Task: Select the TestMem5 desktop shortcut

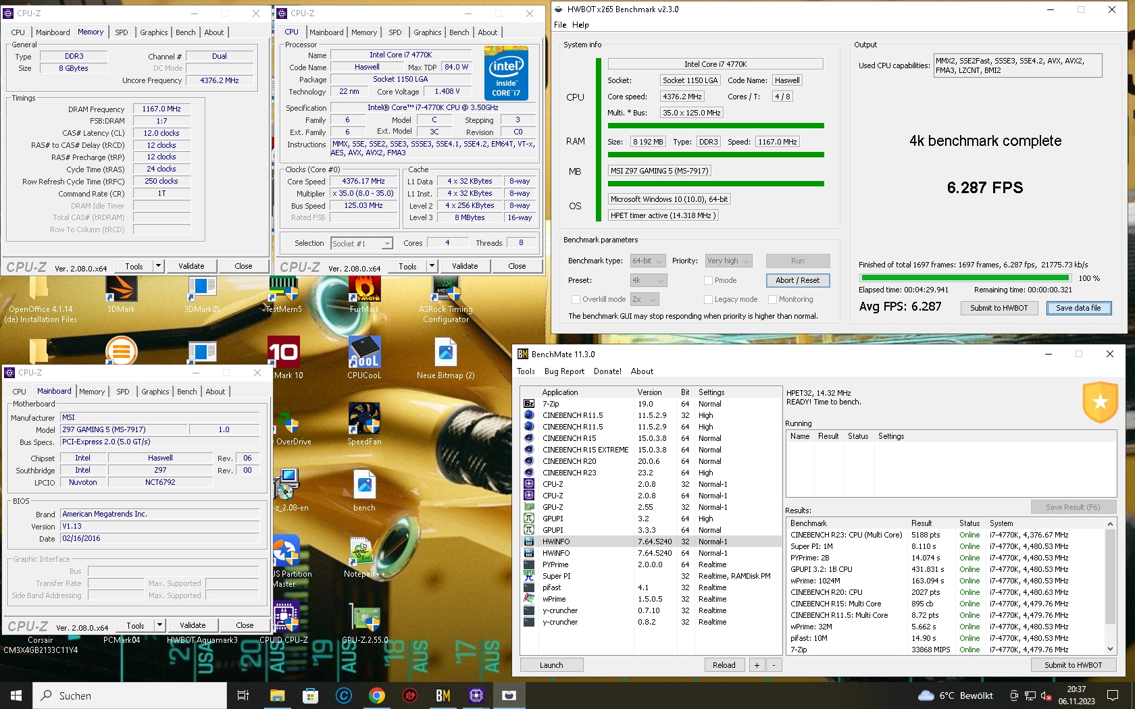Action: [x=283, y=288]
